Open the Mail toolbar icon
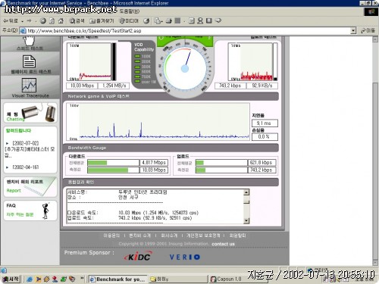Viewport: 379px width, 284px height. click(158, 20)
